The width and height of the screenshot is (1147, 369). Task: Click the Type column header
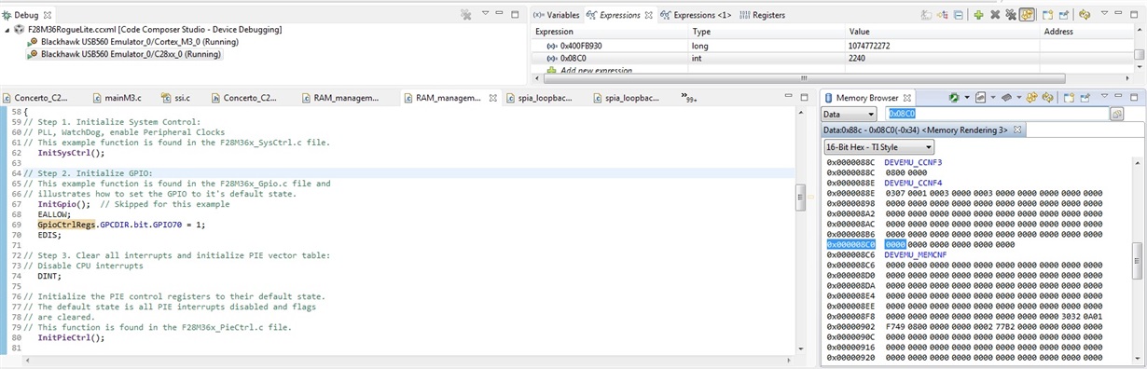point(766,32)
